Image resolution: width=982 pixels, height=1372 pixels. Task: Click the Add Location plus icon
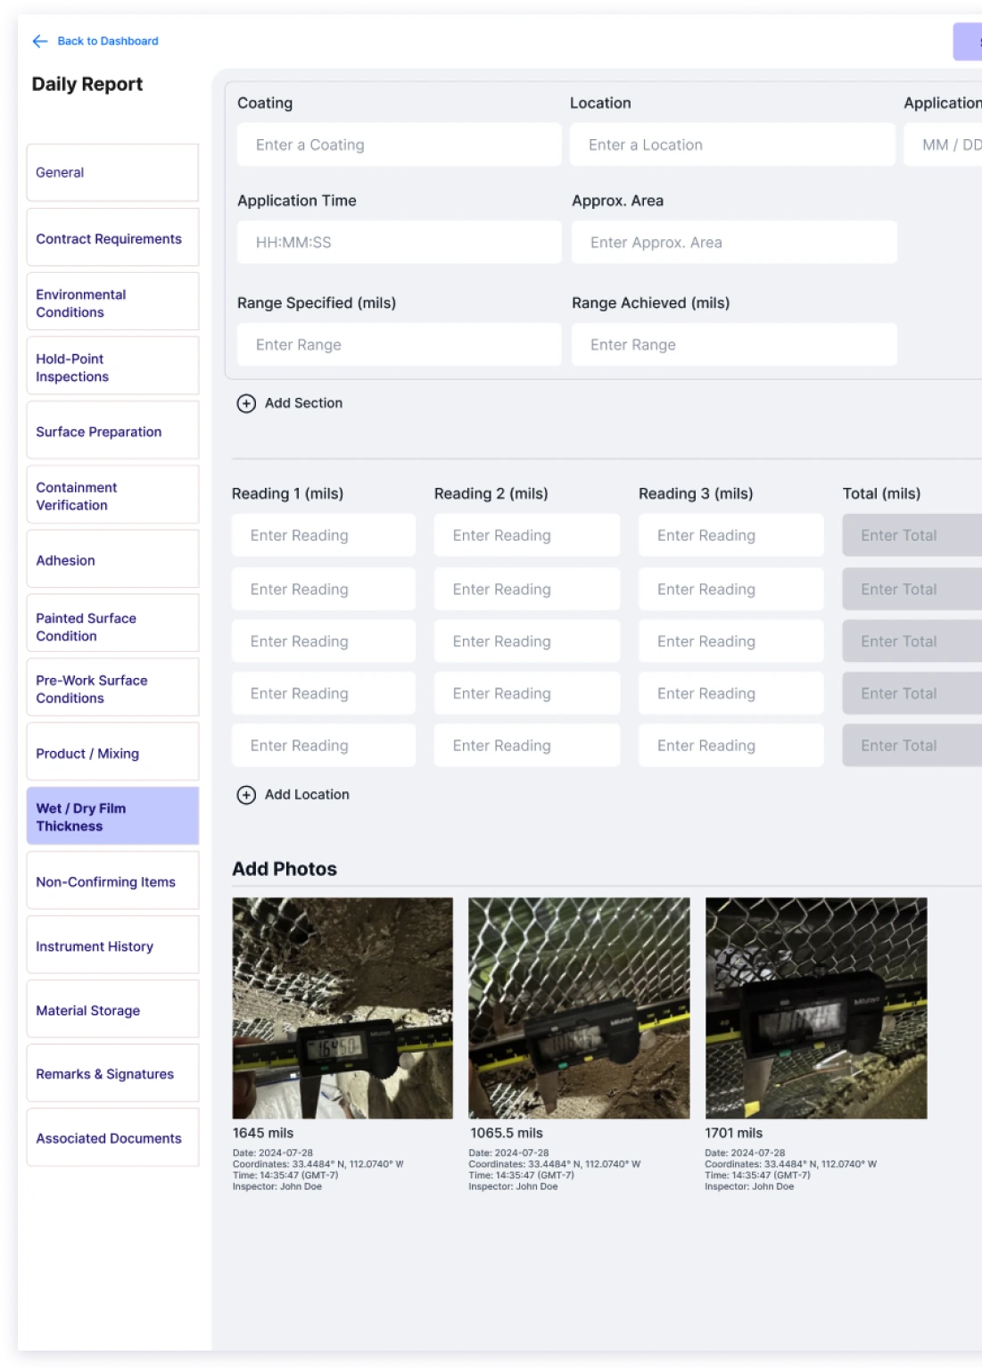(246, 795)
